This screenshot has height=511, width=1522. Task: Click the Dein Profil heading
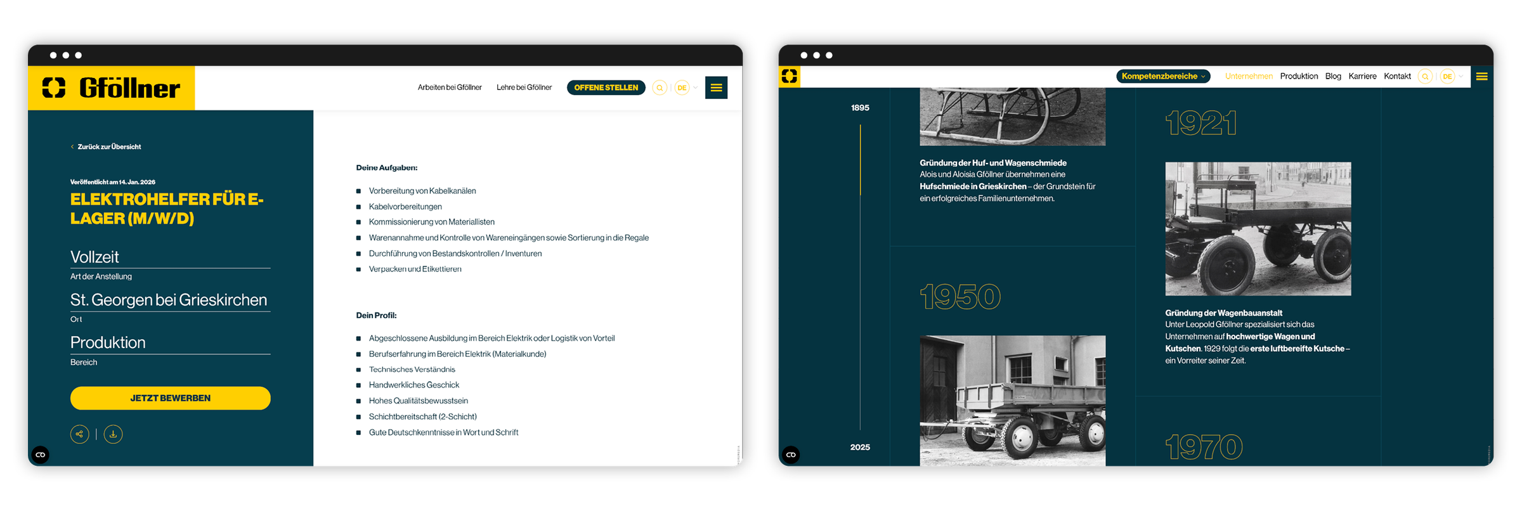[376, 316]
